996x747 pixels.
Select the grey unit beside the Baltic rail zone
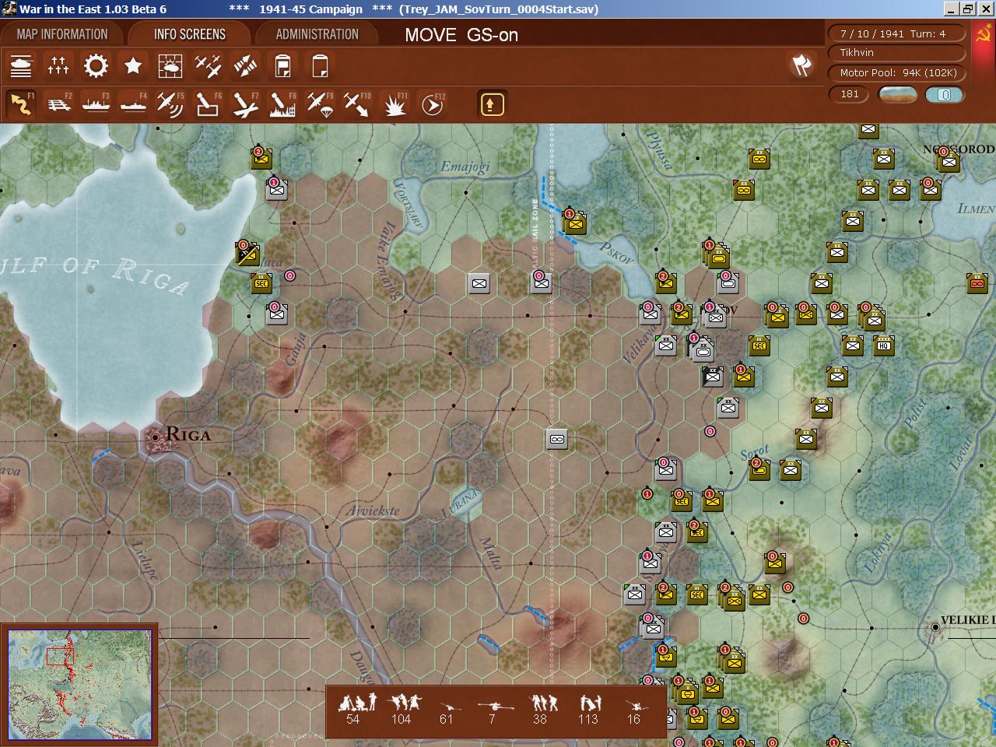(541, 283)
